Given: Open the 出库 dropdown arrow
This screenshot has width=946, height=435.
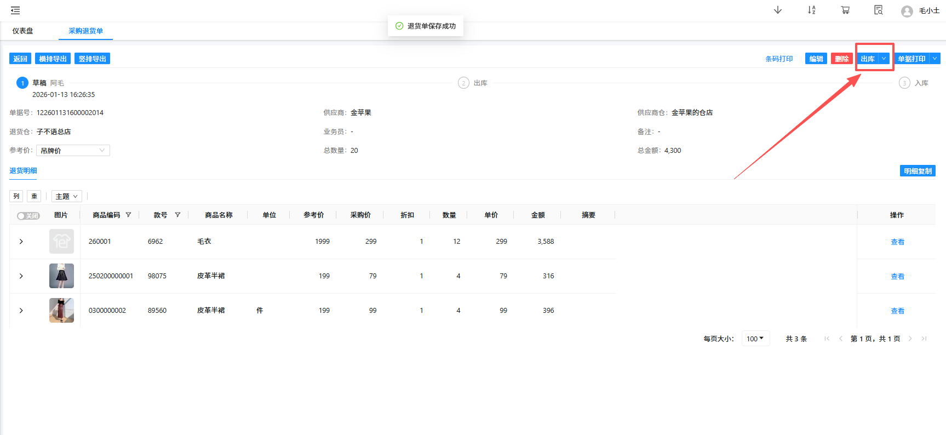Looking at the screenshot, I should [884, 59].
